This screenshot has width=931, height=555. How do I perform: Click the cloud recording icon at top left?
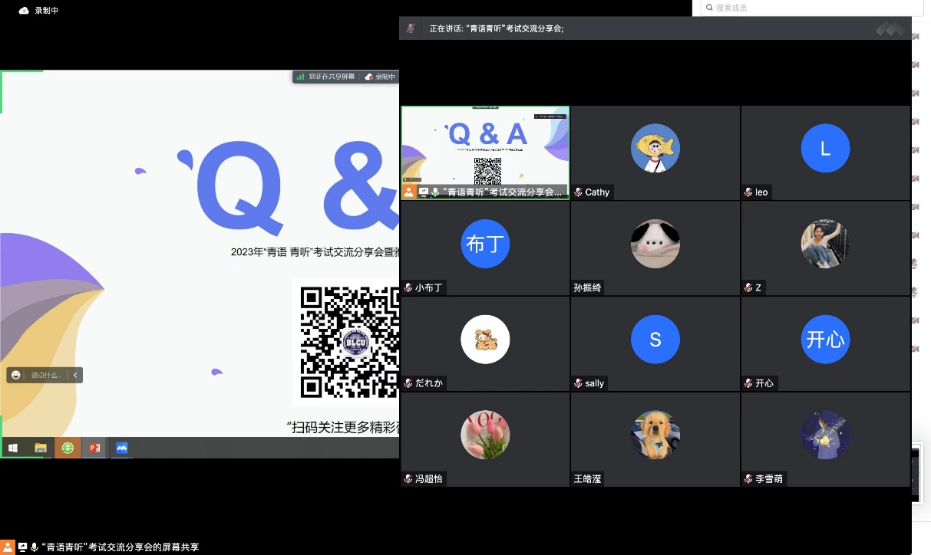[x=24, y=11]
